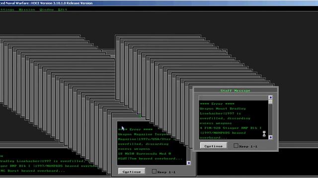Click "MG Burst heaved overboard" log line
The image size is (318, 178).
(x=32, y=171)
